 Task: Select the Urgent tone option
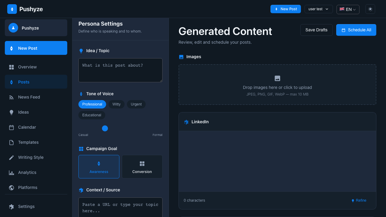pyautogui.click(x=136, y=104)
